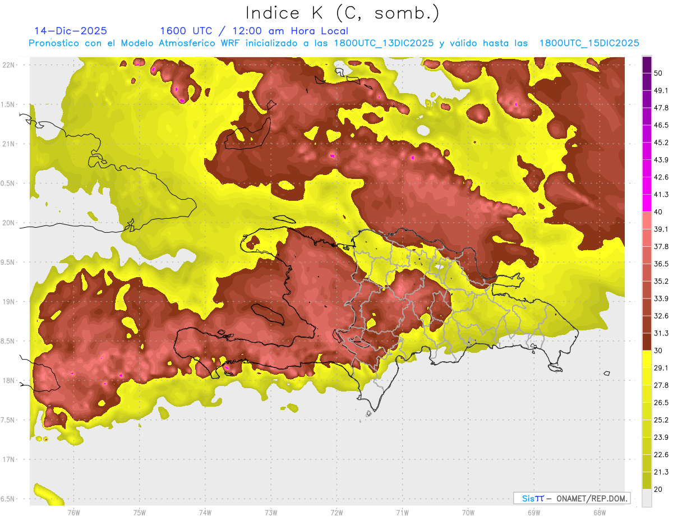Click the colorbar value "46.5"

click(x=661, y=125)
